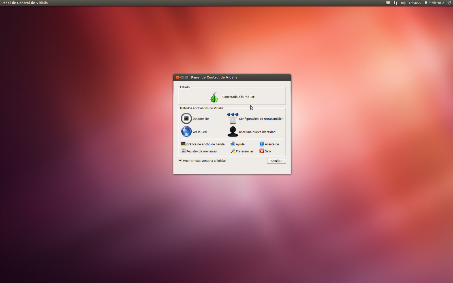The image size is (453, 283).
Task: Select Usar una nueva identidad
Action: 232,132
